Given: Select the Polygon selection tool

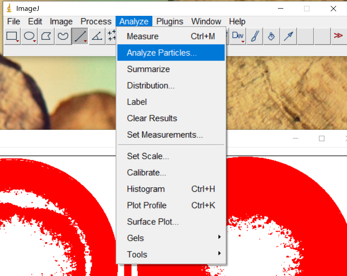Looking at the screenshot, I should pyautogui.click(x=46, y=36).
